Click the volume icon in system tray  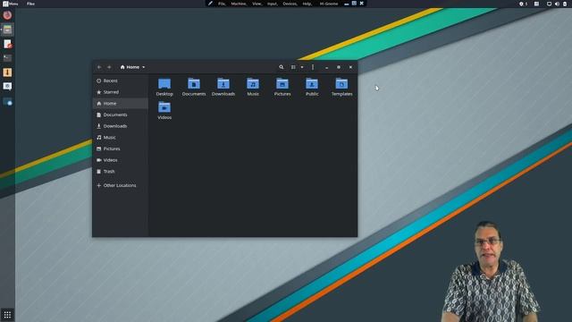(557, 4)
